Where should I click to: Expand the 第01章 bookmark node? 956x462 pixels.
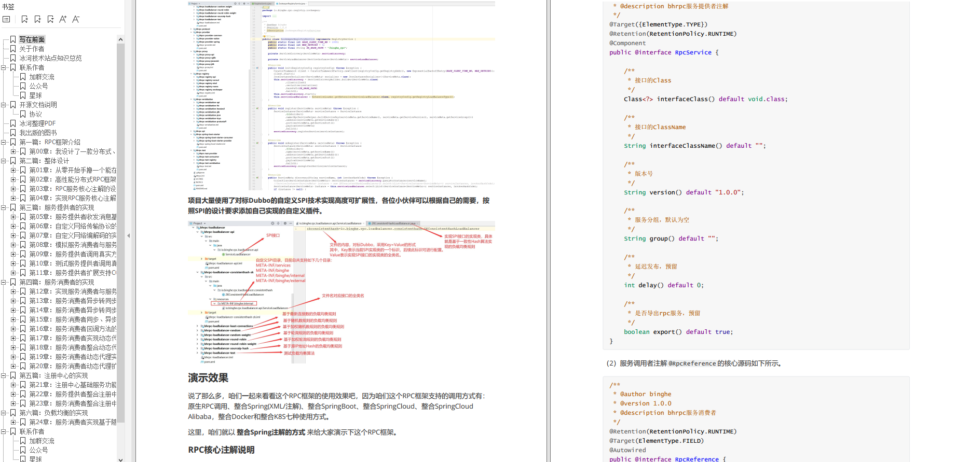point(13,170)
